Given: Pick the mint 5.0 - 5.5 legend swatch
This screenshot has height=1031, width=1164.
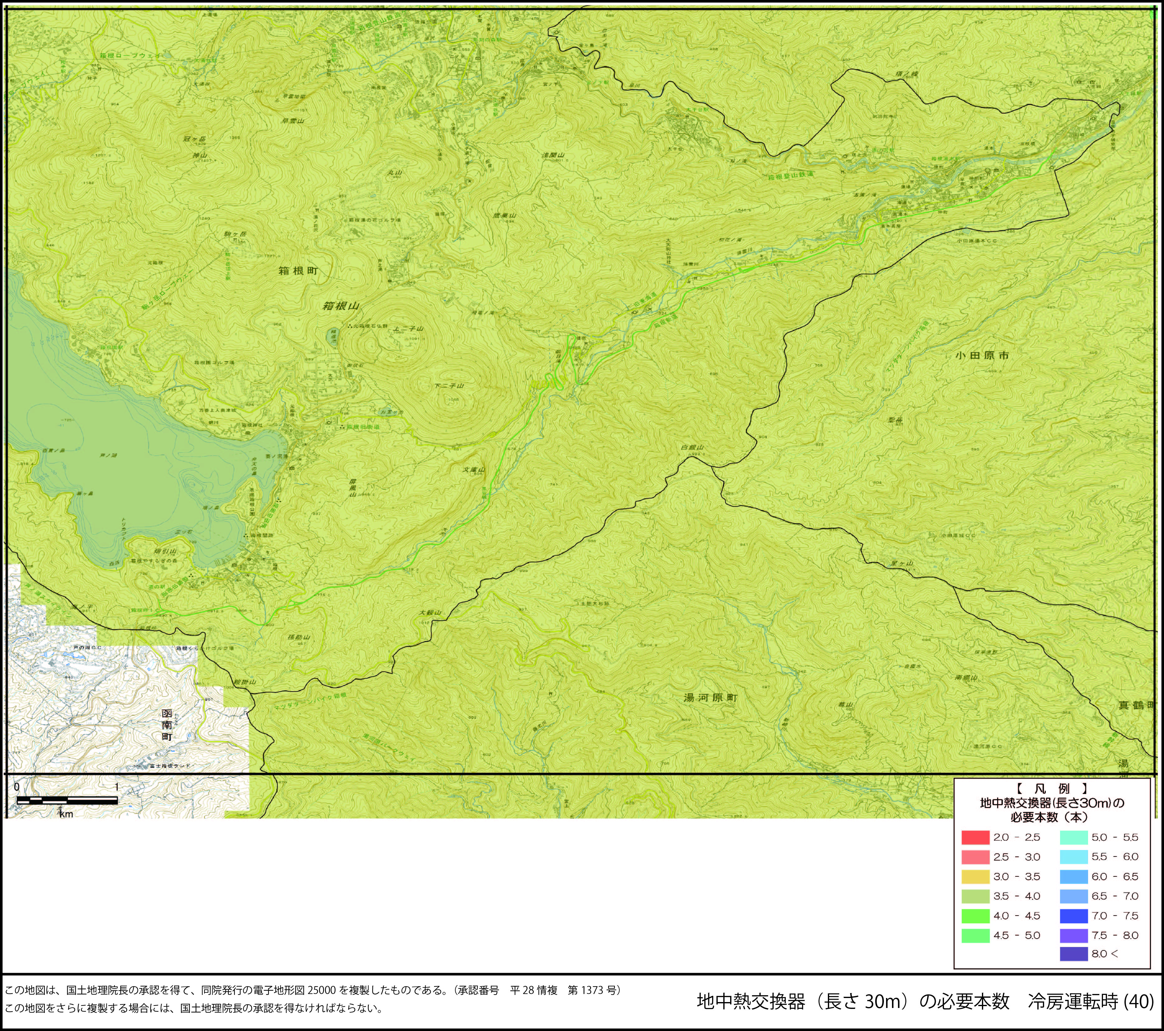Looking at the screenshot, I should click(1073, 837).
